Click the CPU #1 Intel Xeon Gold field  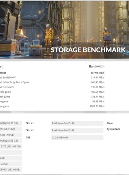coord(77,123)
